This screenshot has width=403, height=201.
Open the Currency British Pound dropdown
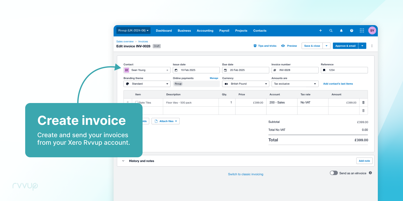(x=246, y=84)
